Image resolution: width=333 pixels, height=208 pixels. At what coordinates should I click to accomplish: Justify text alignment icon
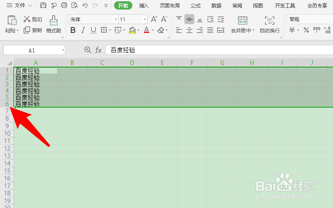[210, 30]
